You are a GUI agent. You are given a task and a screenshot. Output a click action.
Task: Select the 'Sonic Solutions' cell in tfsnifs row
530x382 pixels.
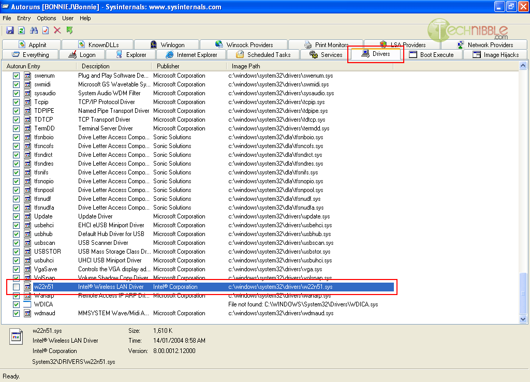(172, 172)
